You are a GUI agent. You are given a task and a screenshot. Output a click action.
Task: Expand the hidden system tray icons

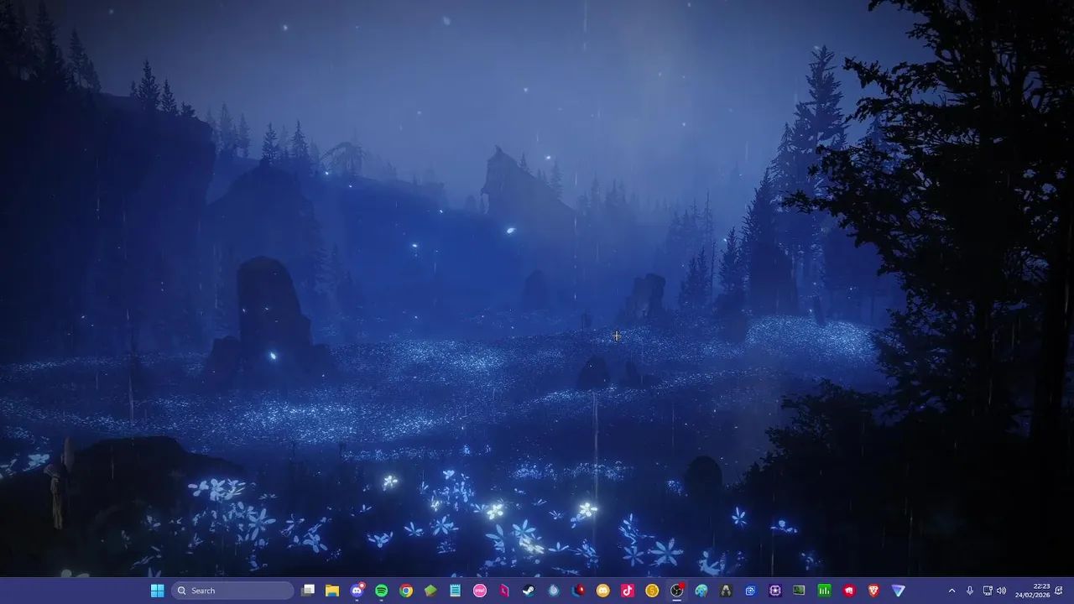tap(951, 591)
